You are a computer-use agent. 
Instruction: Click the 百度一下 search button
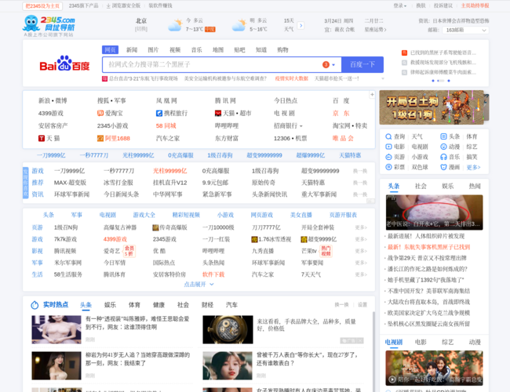coord(362,65)
